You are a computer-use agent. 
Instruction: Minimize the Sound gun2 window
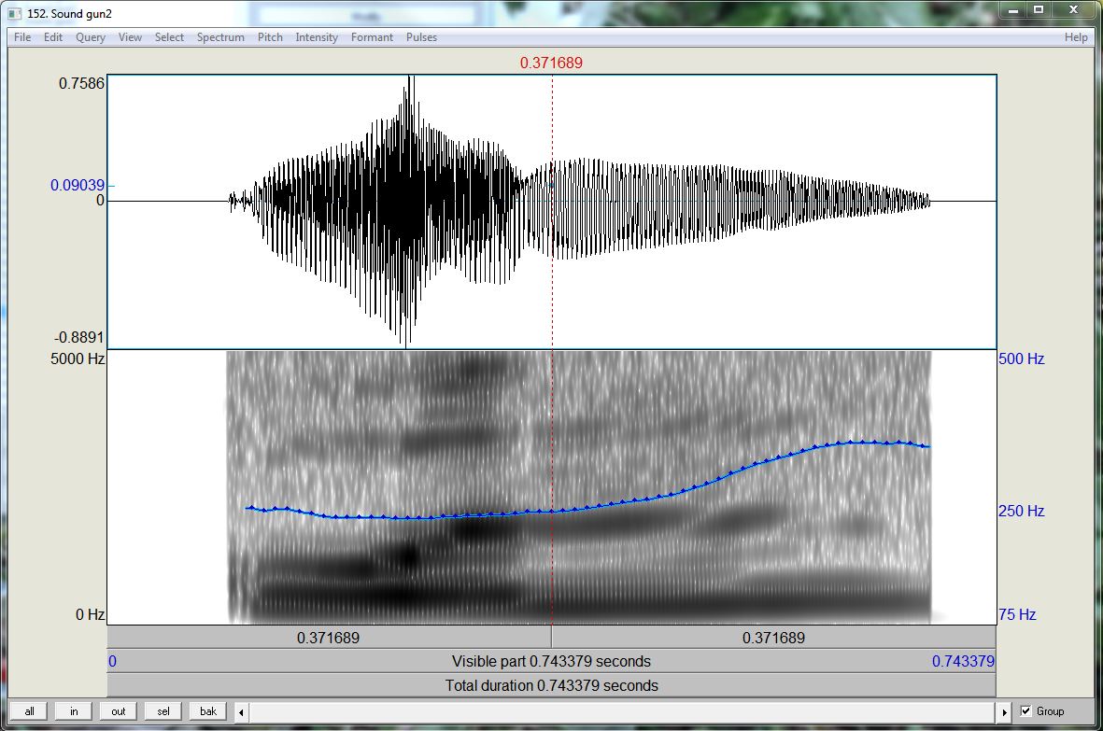coord(1013,10)
